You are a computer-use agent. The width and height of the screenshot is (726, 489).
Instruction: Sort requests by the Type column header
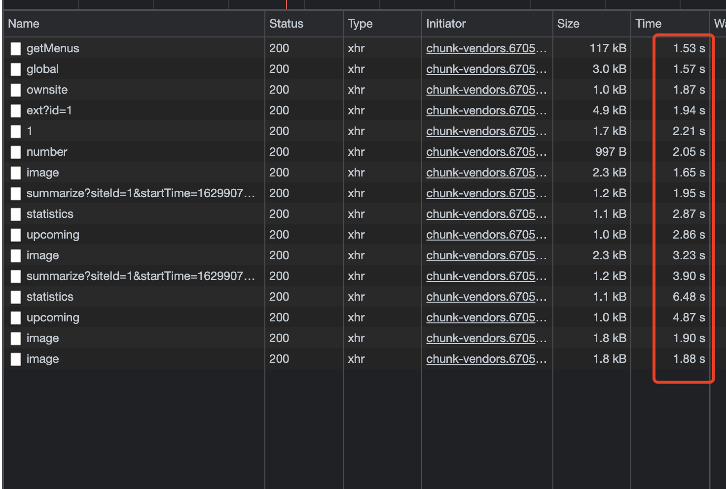coord(360,24)
